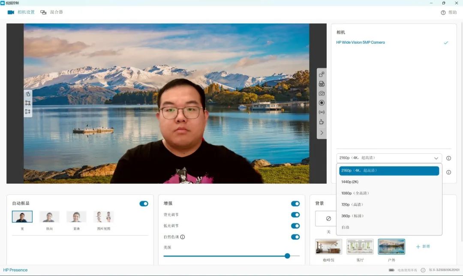Viewport: 463px width, 276px height.
Task: Open help via the 帮助 question icon
Action: coord(443,12)
